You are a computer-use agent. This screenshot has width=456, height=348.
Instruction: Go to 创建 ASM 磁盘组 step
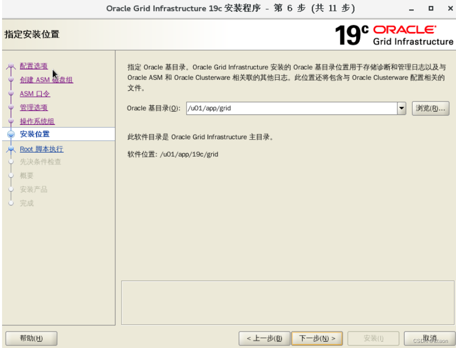(46, 80)
